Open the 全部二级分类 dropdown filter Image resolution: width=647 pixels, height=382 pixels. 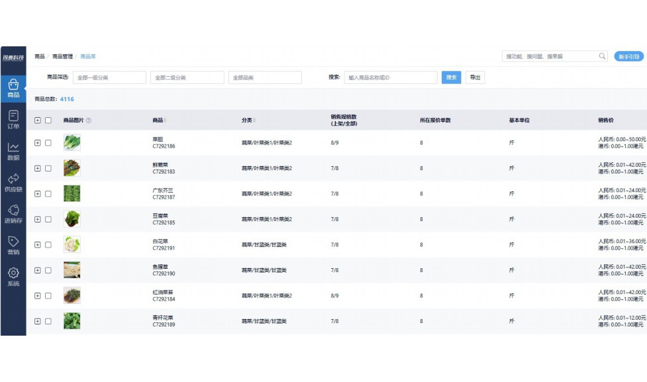[187, 77]
